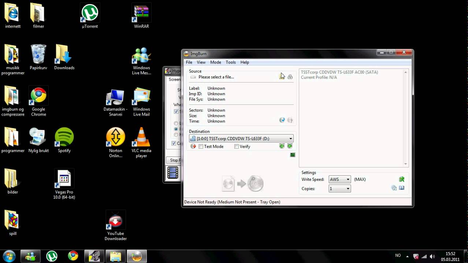This screenshot has height=263, width=468.
Task: Click the Windows Explorer taskbar button
Action: tap(115, 256)
